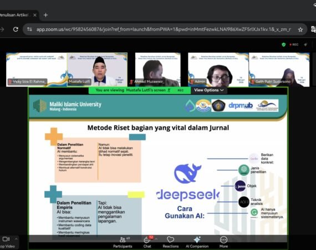This screenshot has width=316, height=250.
Task: Open the site information icon in address bar
Action: tap(29, 29)
